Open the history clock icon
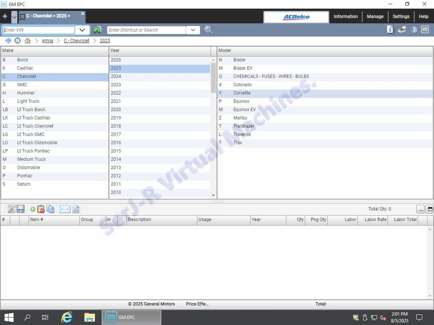434x325 pixels. (x=17, y=41)
